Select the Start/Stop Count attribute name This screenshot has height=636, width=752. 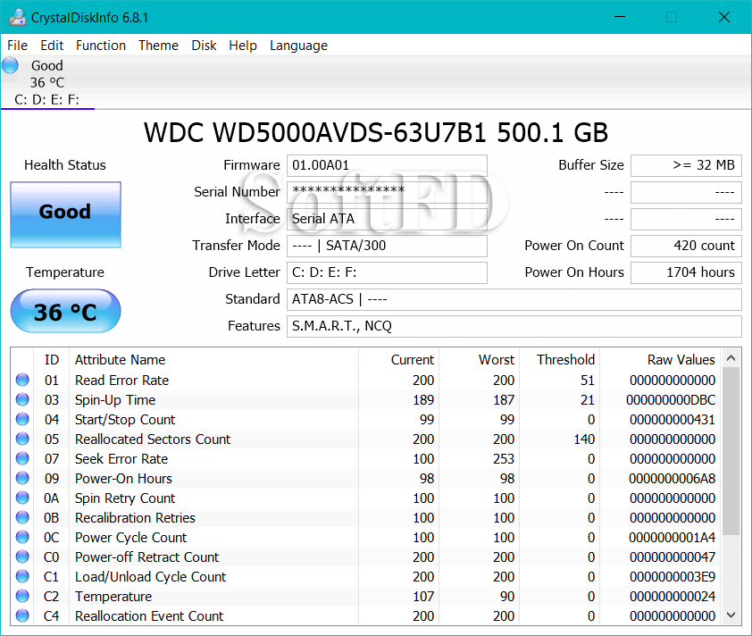[125, 420]
